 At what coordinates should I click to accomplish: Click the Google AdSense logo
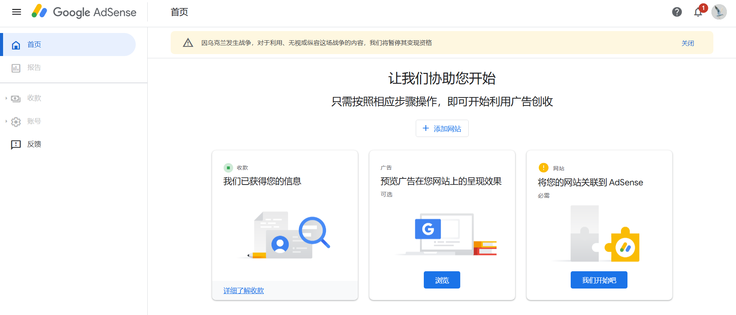[84, 12]
